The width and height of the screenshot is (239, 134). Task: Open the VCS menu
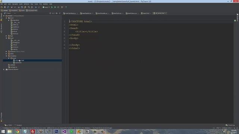pos(40,4)
